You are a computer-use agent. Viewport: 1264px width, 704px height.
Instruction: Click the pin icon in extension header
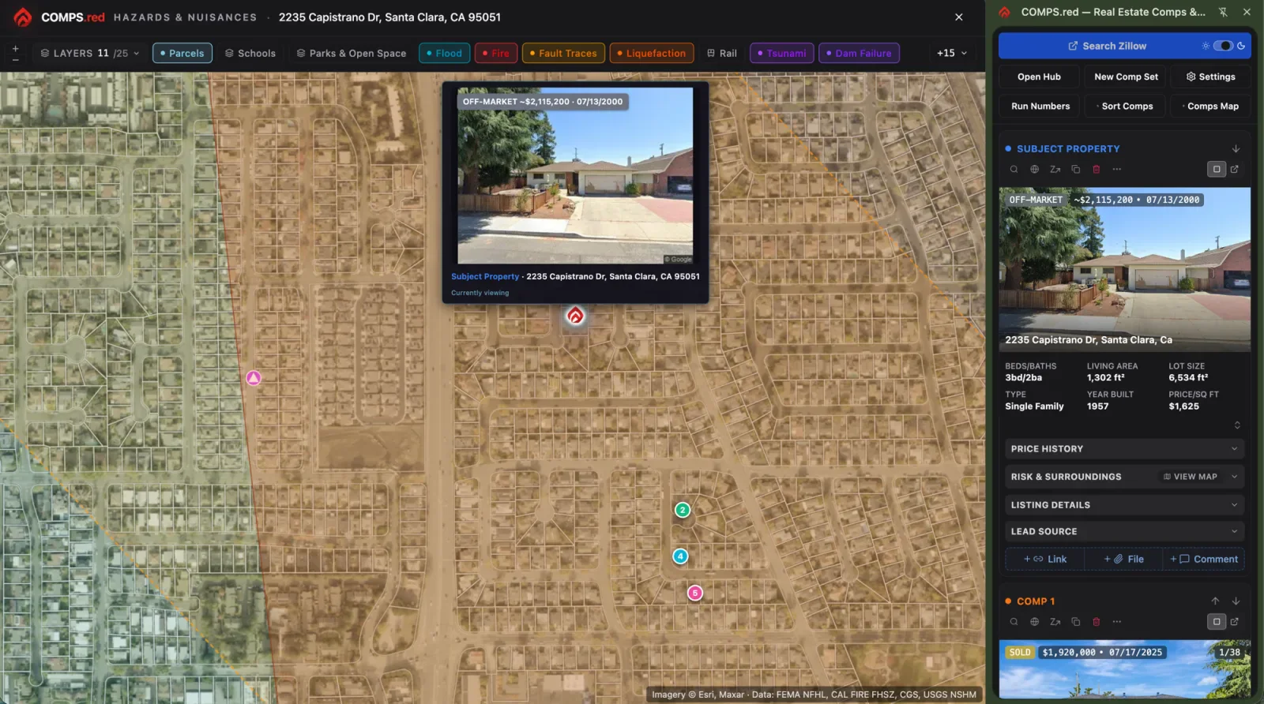(1222, 12)
